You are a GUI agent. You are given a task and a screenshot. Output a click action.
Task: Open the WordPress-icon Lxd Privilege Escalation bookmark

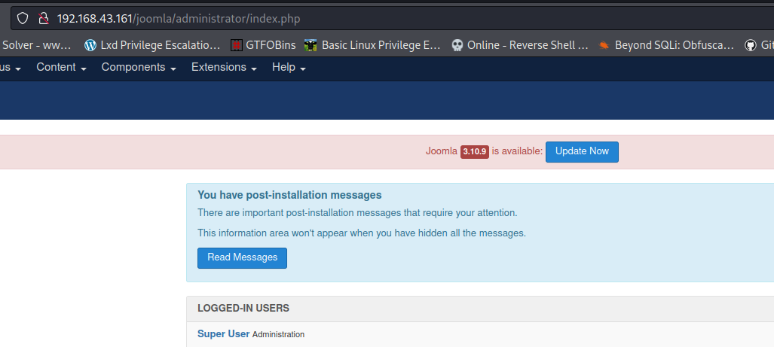(x=91, y=45)
